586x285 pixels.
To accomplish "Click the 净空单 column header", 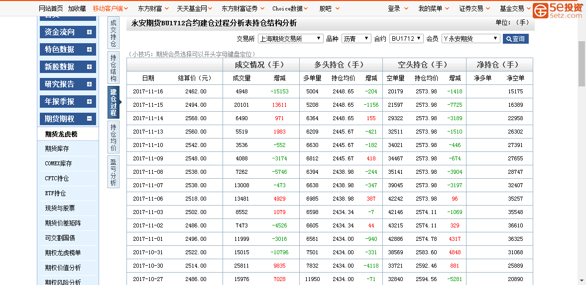I will 516,78.
